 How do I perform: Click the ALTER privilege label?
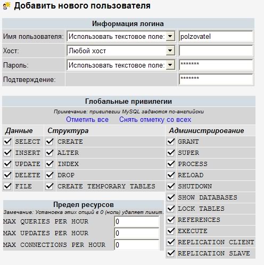click(68, 153)
